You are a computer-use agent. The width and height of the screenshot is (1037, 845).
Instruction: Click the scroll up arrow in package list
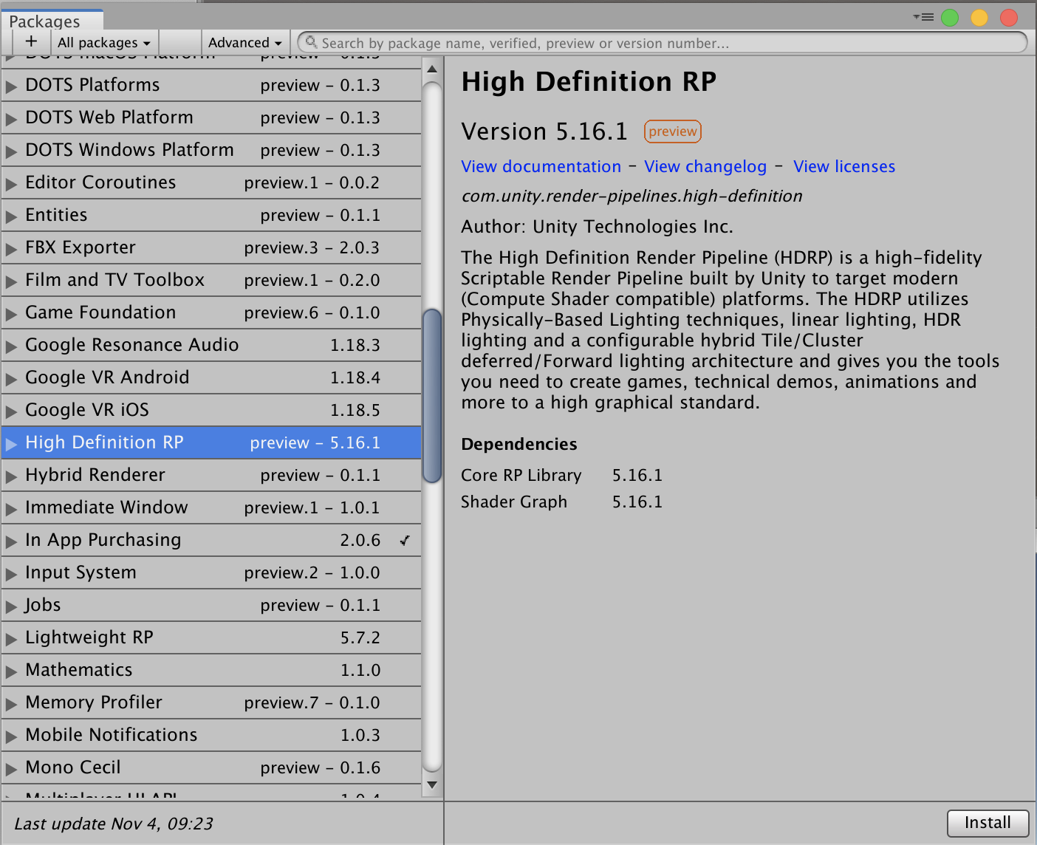pos(432,69)
